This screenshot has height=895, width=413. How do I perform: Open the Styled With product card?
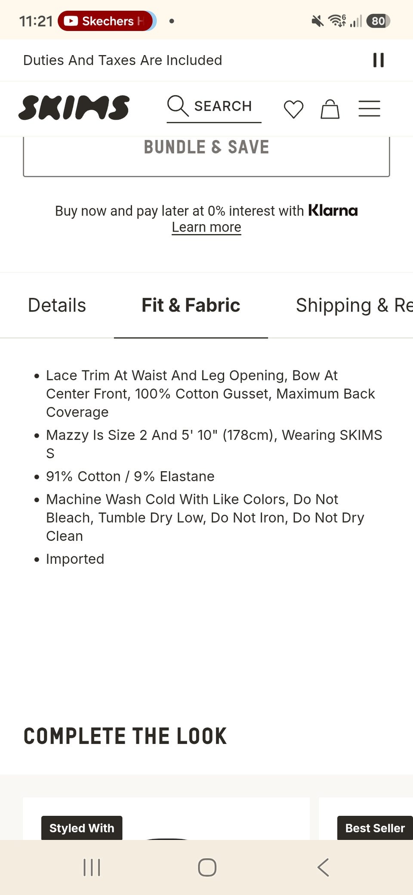point(166,818)
